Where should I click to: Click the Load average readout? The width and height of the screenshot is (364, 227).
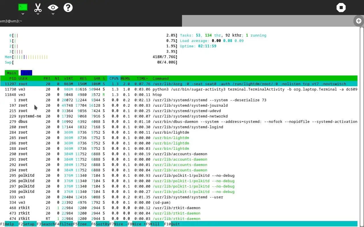[212, 41]
